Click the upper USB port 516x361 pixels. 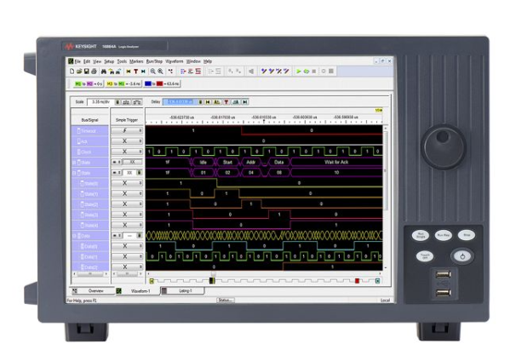pyautogui.click(x=443, y=274)
